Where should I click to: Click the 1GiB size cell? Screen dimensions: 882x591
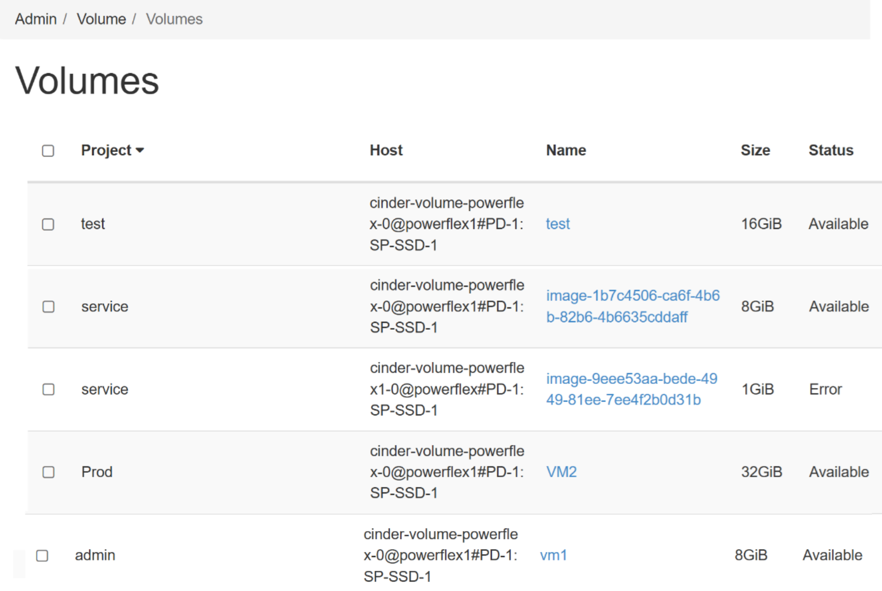tap(757, 389)
